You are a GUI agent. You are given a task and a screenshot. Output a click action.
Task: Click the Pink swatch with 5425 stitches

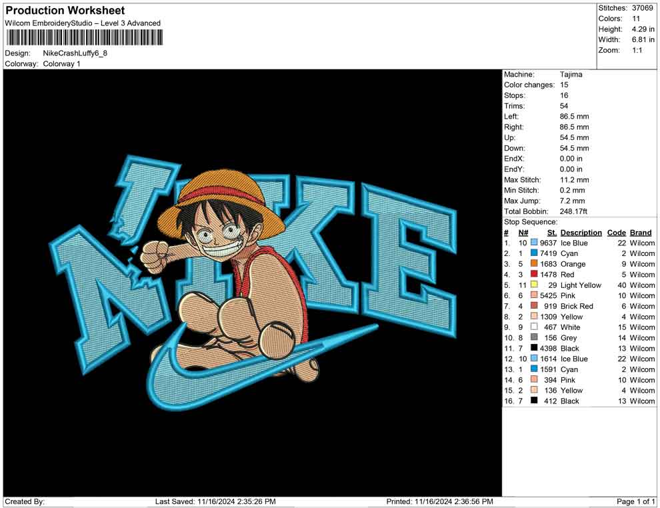pyautogui.click(x=534, y=295)
